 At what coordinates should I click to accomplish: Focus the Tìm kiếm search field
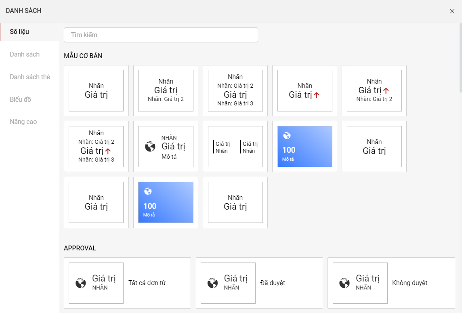pyautogui.click(x=161, y=35)
